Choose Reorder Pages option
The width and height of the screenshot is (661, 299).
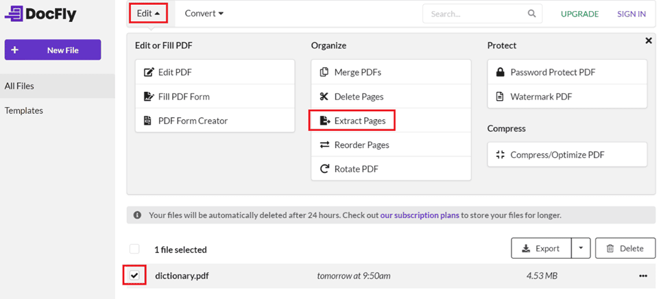pos(391,145)
